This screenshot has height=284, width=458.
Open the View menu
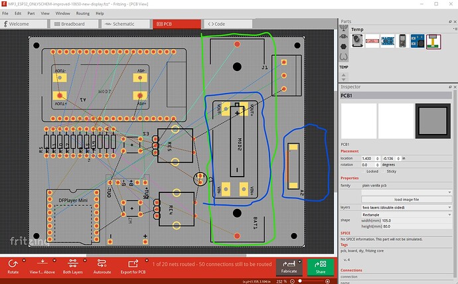45,13
